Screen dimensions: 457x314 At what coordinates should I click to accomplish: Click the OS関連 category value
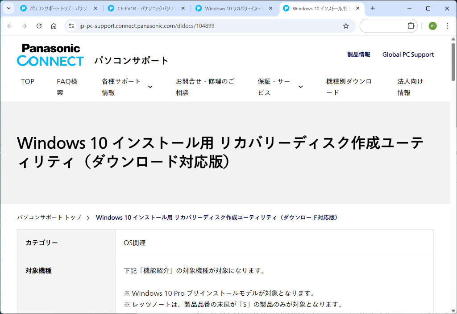tap(135, 243)
